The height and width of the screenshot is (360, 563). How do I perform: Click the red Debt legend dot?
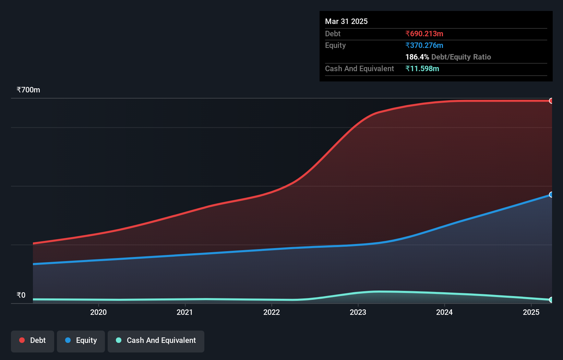coord(22,340)
